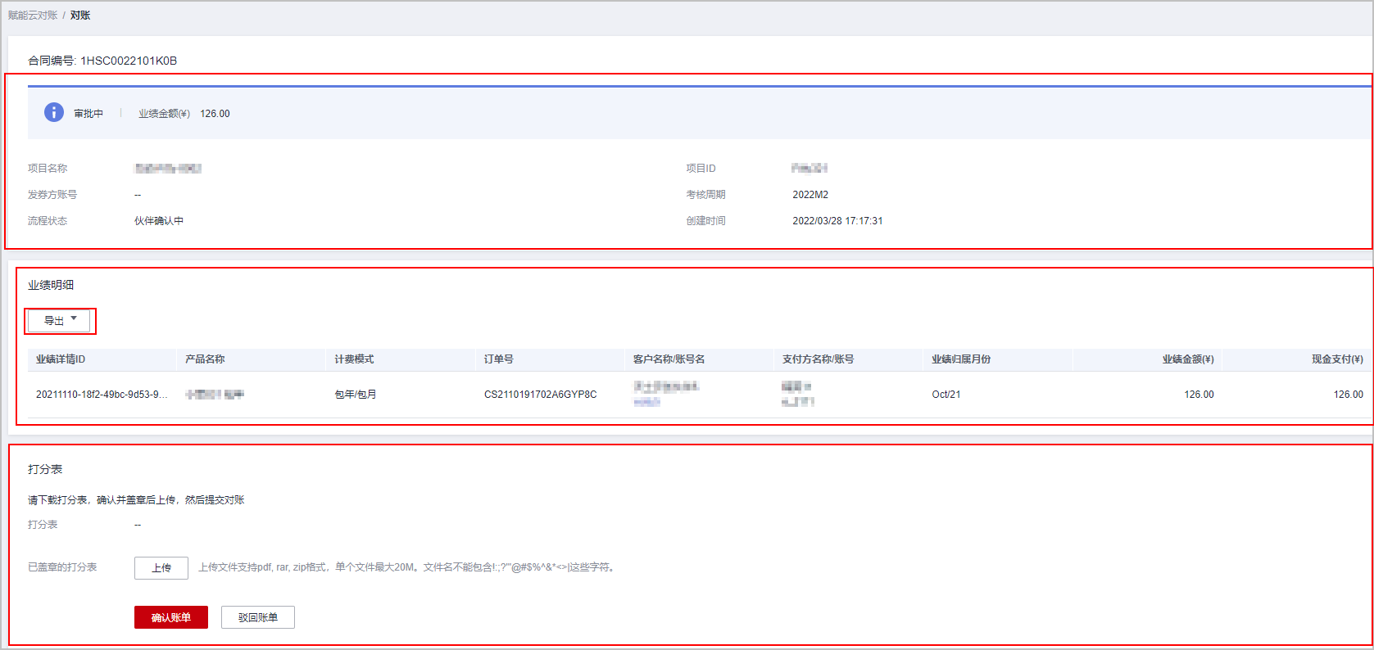This screenshot has height=650, width=1374.
Task: Click the 现金支付(¥) column header
Action: click(1337, 359)
